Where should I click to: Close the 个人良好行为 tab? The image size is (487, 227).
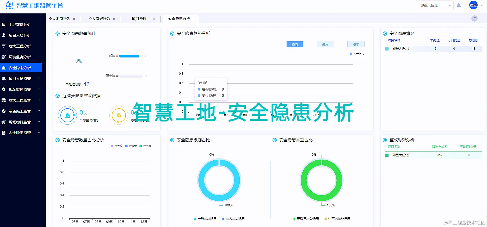114,19
